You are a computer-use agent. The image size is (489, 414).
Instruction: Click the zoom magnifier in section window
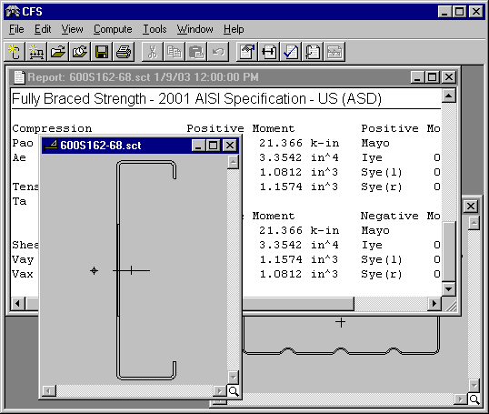pos(234,391)
